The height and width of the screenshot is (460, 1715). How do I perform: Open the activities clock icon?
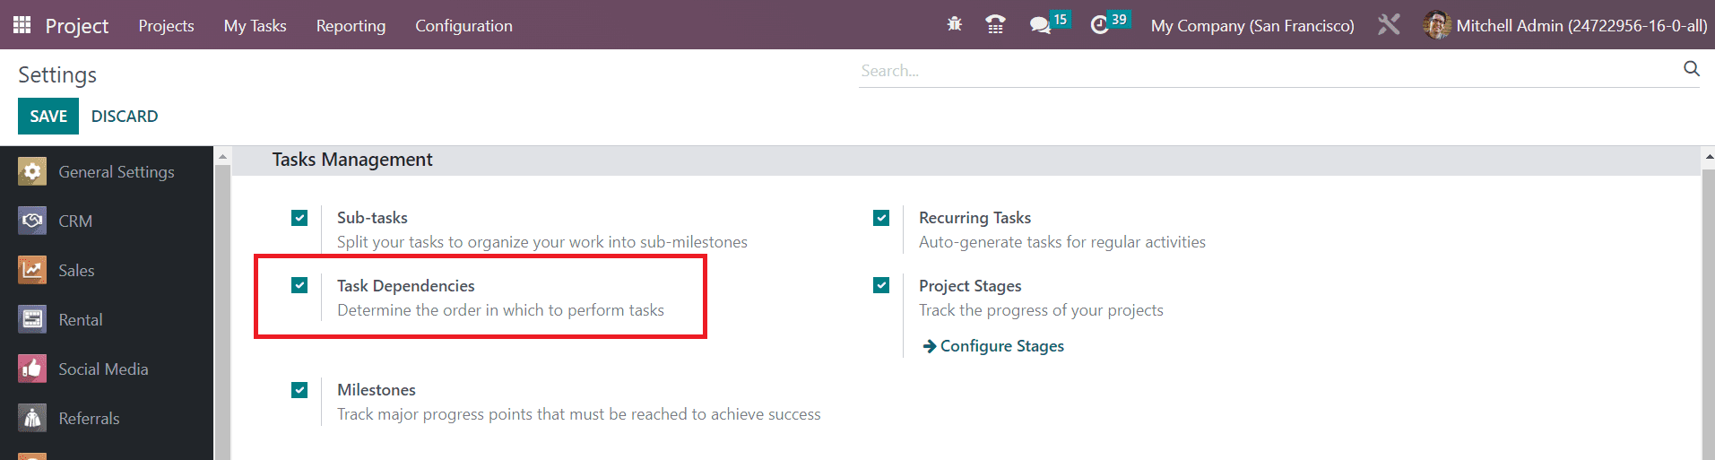click(x=1100, y=25)
